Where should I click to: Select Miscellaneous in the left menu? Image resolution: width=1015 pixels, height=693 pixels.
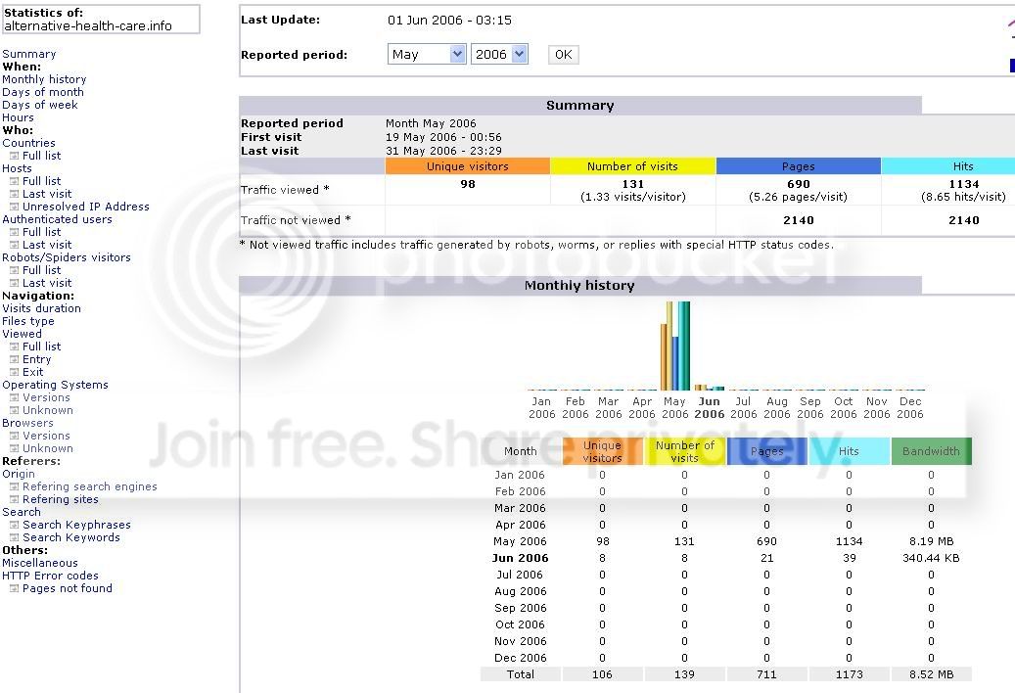39,563
